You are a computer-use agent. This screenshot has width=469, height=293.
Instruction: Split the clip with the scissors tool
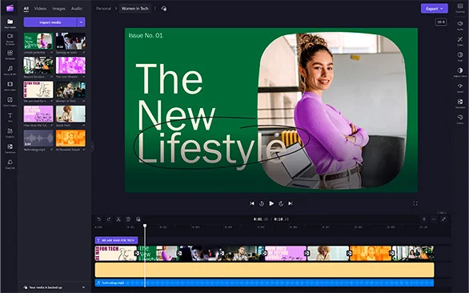(x=118, y=219)
